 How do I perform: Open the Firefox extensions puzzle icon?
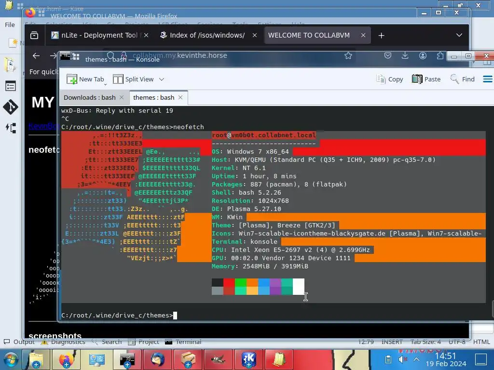[x=440, y=56]
